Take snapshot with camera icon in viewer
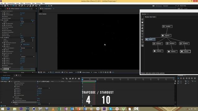The height and width of the screenshot is (111, 198). pyautogui.click(x=62, y=72)
